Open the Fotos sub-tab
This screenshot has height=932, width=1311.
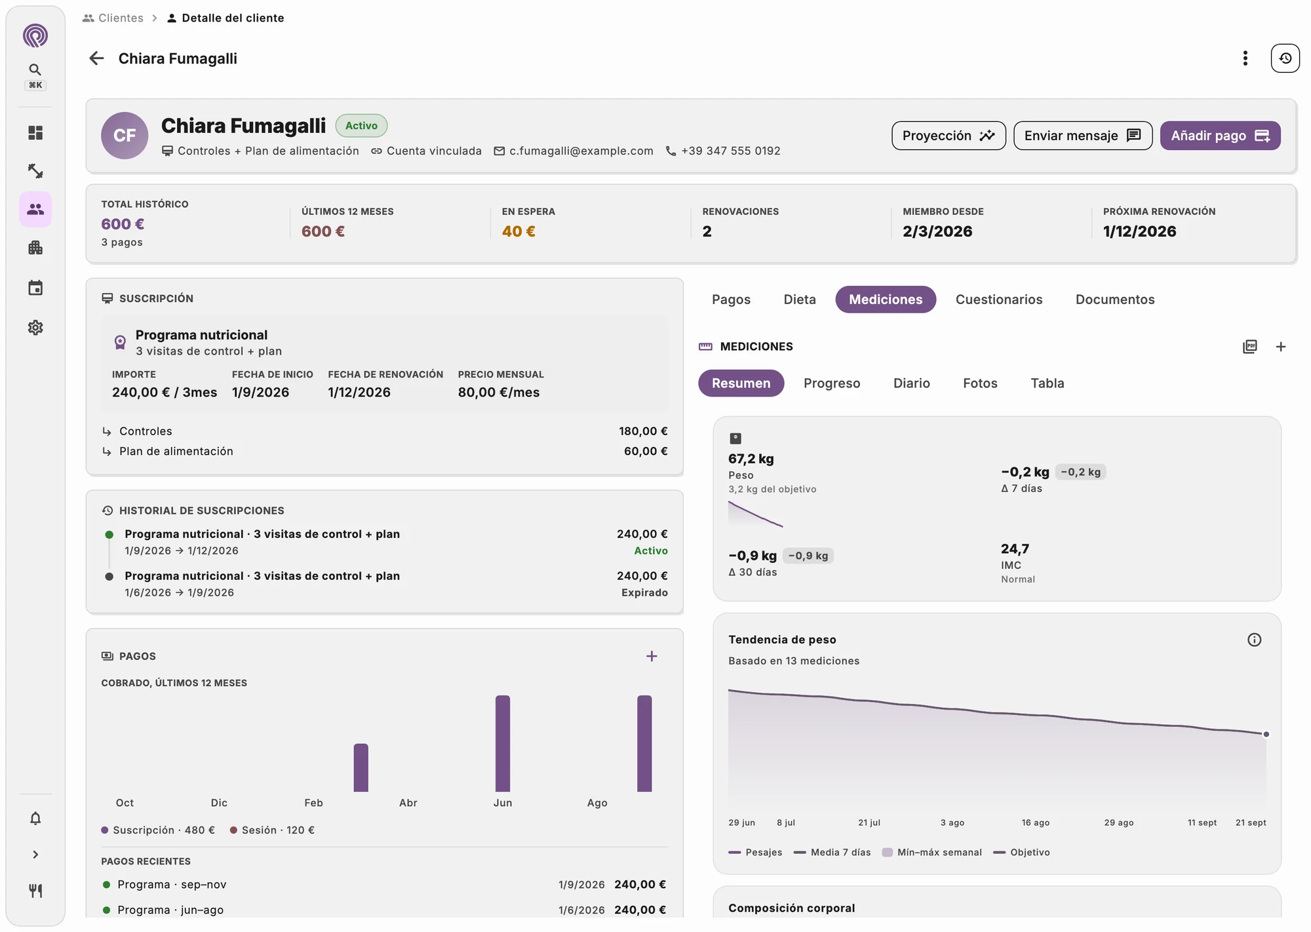pyautogui.click(x=980, y=383)
